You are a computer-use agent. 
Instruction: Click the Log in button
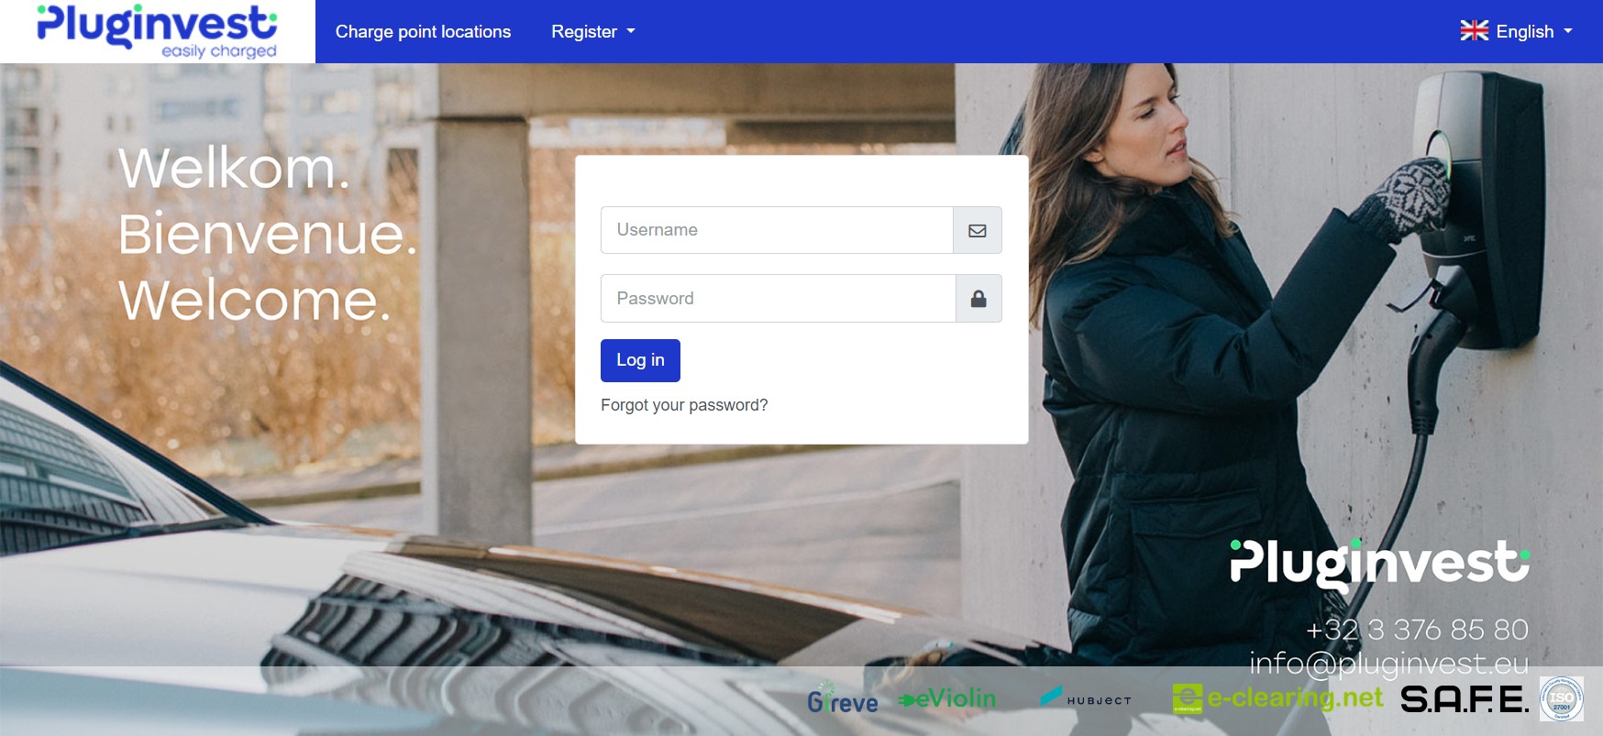(x=640, y=360)
